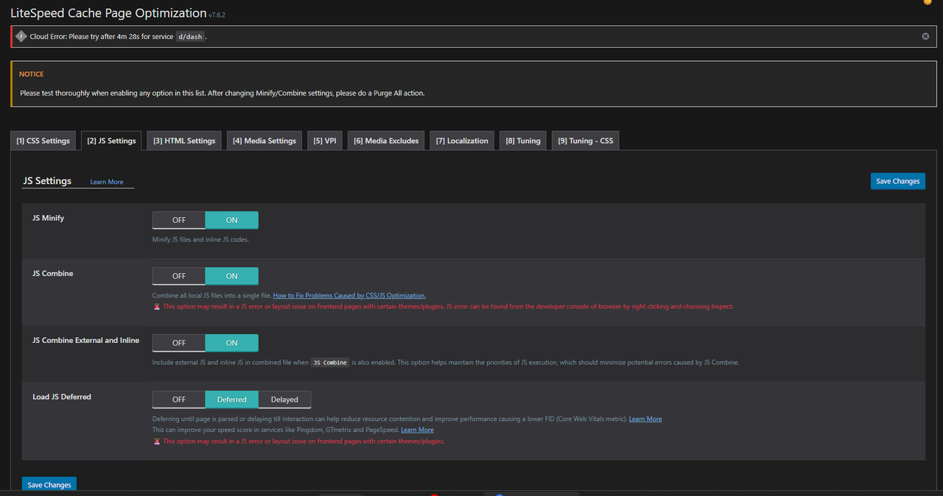Click the JS Minify setting label

(x=48, y=218)
